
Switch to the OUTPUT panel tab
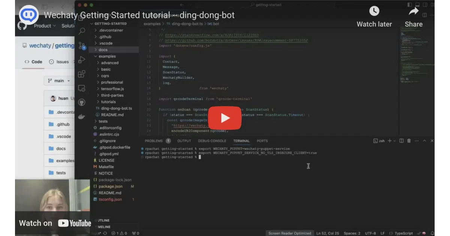[x=184, y=141]
